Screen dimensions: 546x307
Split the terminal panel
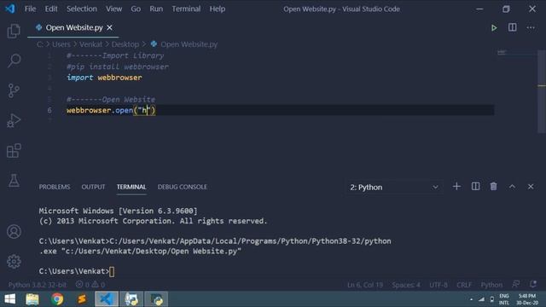tap(475, 187)
